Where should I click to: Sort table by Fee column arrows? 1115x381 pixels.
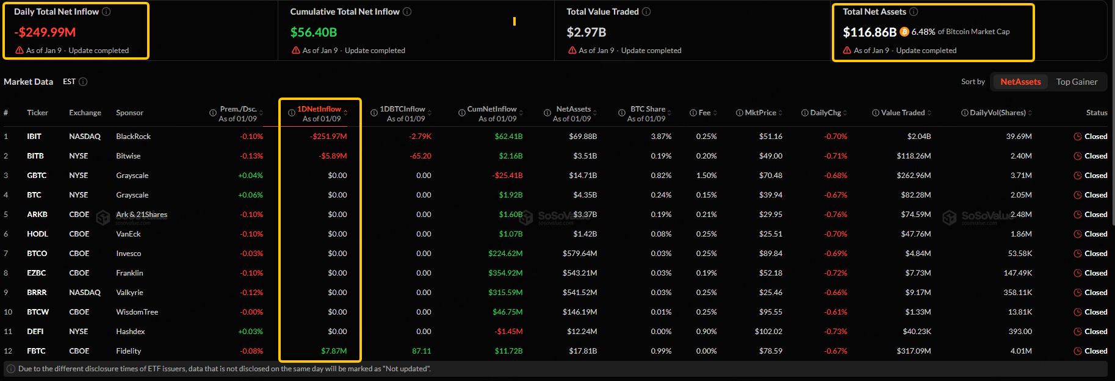click(715, 113)
